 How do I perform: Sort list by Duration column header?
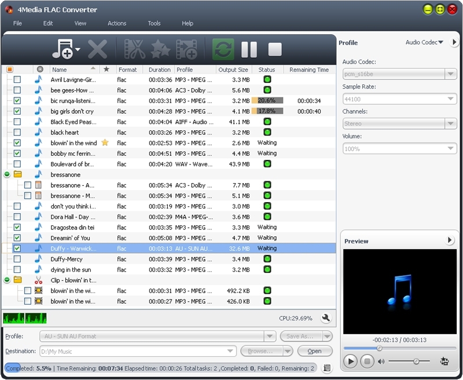pyautogui.click(x=160, y=70)
